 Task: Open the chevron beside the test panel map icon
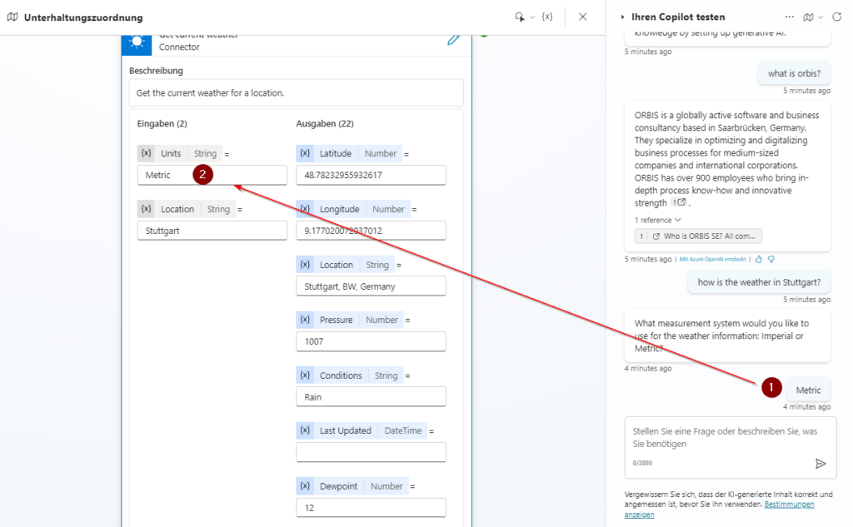pos(820,16)
